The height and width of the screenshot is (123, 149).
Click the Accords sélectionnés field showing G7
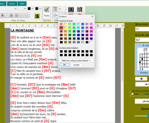tap(142, 40)
